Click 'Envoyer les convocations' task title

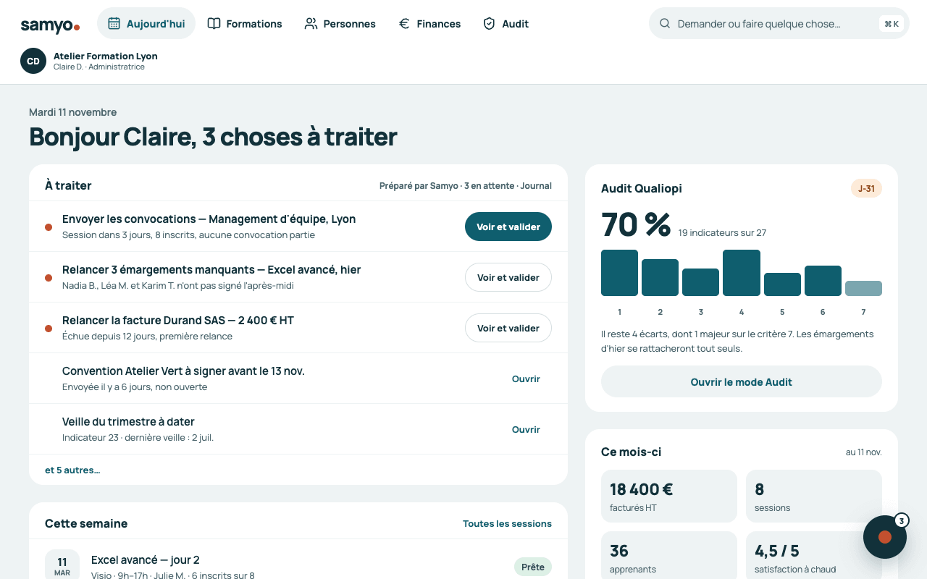[x=209, y=219]
